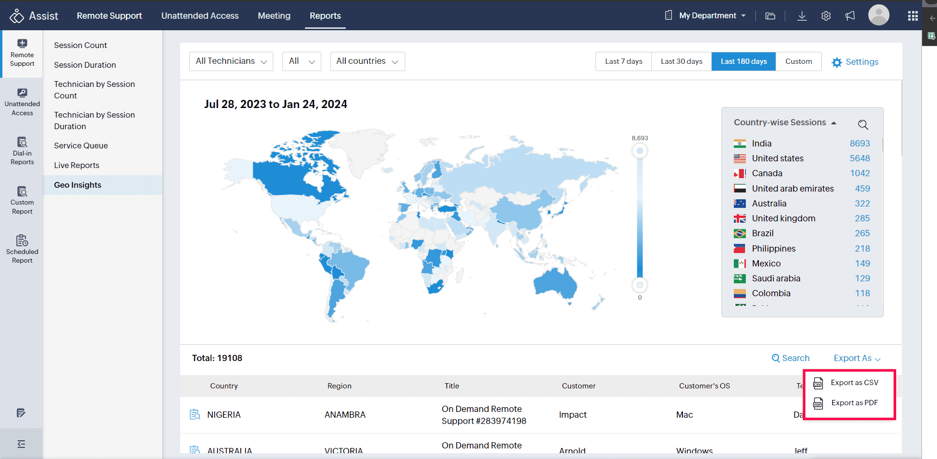This screenshot has height=459, width=937.
Task: Expand the All countries dropdown
Action: (x=367, y=61)
